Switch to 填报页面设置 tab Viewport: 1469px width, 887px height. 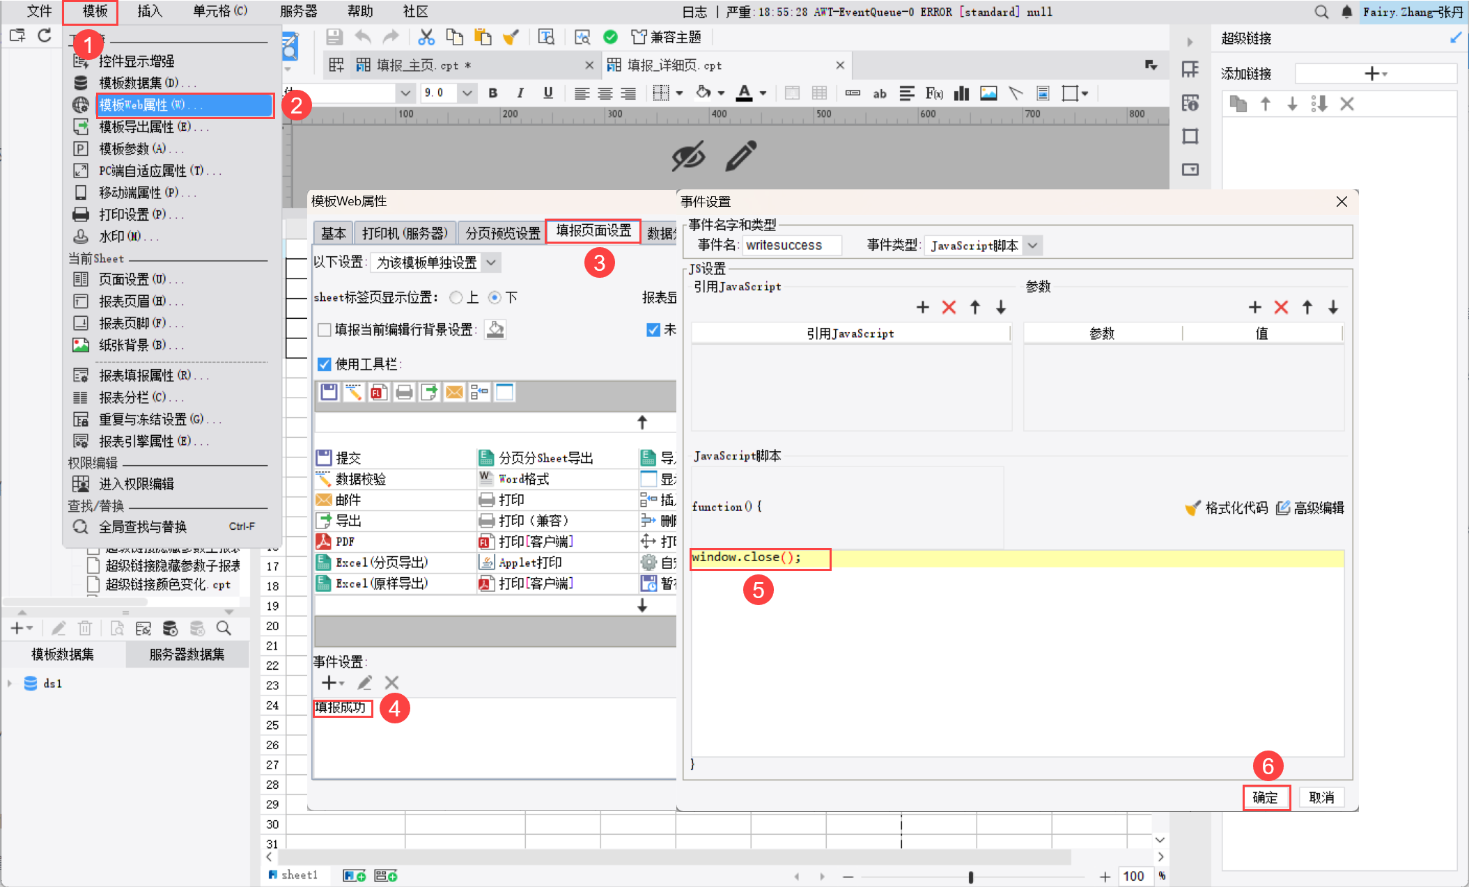593,230
